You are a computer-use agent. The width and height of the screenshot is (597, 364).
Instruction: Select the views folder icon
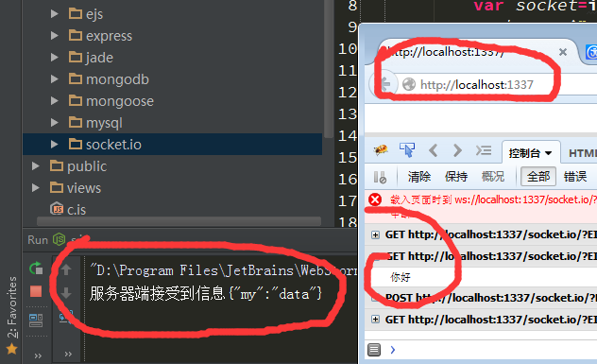click(x=57, y=187)
